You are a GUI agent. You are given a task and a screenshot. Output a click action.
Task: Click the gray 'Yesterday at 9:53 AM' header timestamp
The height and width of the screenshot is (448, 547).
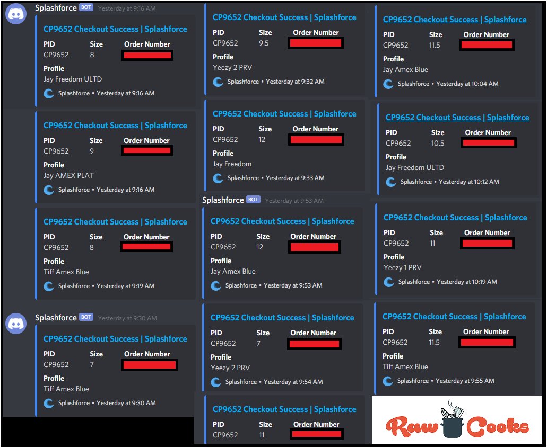click(x=294, y=201)
